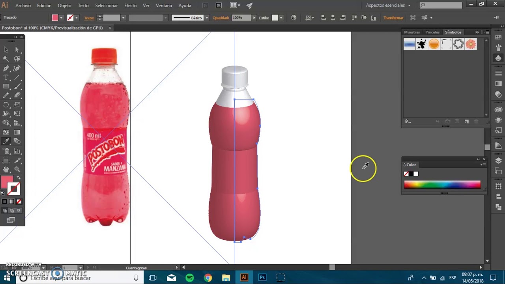
Task: Switch to the Muestras tab
Action: (412, 32)
